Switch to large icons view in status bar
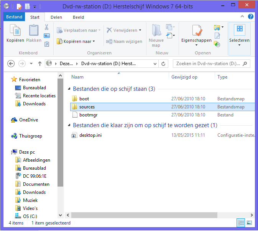The height and width of the screenshot is (231, 258). coord(249,223)
